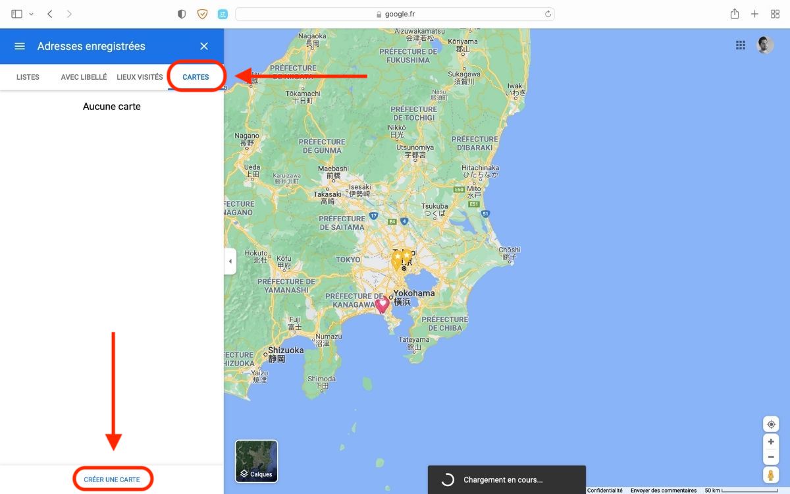Zoom out of the map

point(771,457)
